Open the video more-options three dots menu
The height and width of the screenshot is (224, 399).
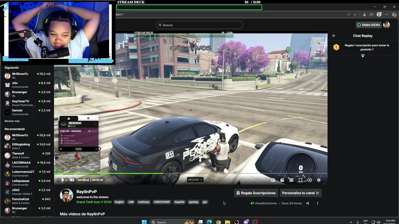[317, 203]
